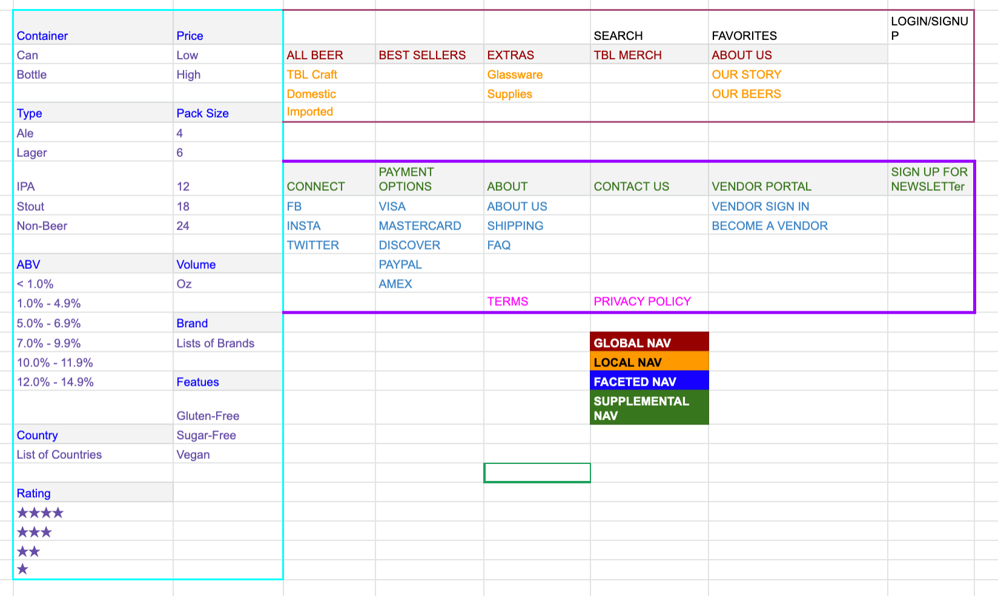Select the 'TERMS' cell
This screenshot has width=998, height=596.
537,302
